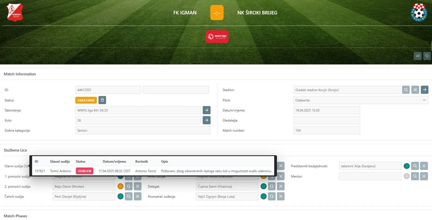
Task: Remove Beljo Davor from 2. pomoćni sudija
Action: (x=138, y=186)
